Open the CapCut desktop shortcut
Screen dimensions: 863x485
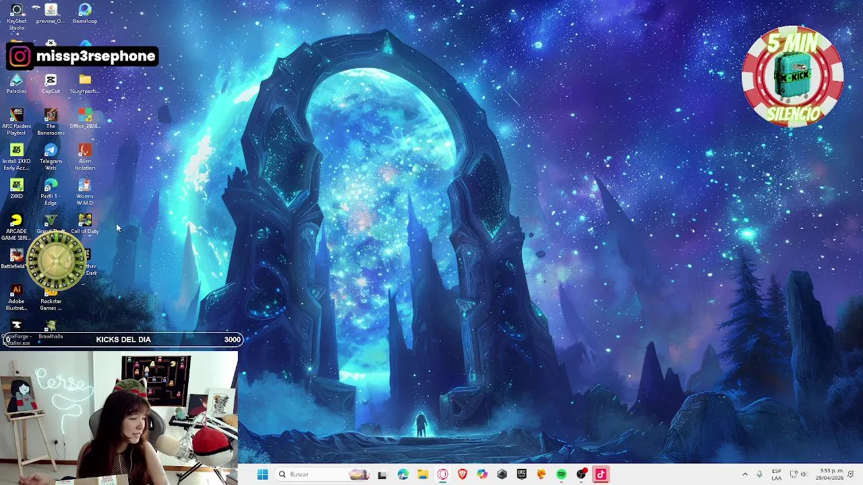(x=51, y=84)
